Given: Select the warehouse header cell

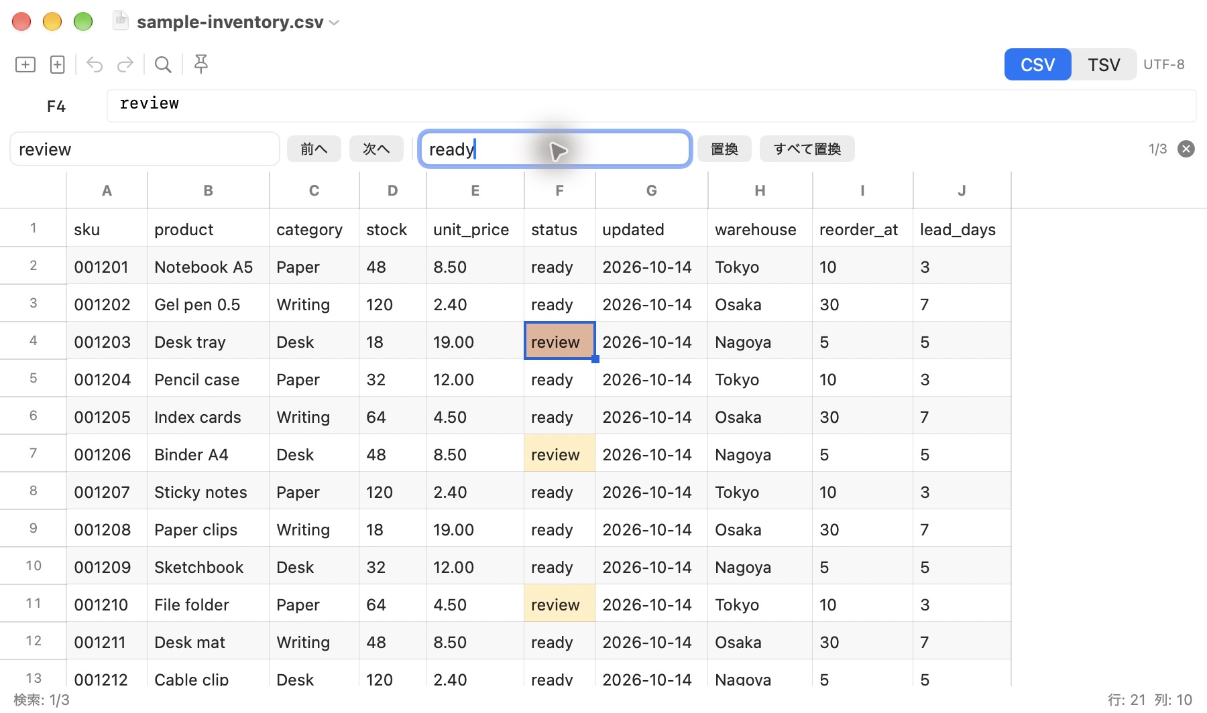Looking at the screenshot, I should point(760,228).
